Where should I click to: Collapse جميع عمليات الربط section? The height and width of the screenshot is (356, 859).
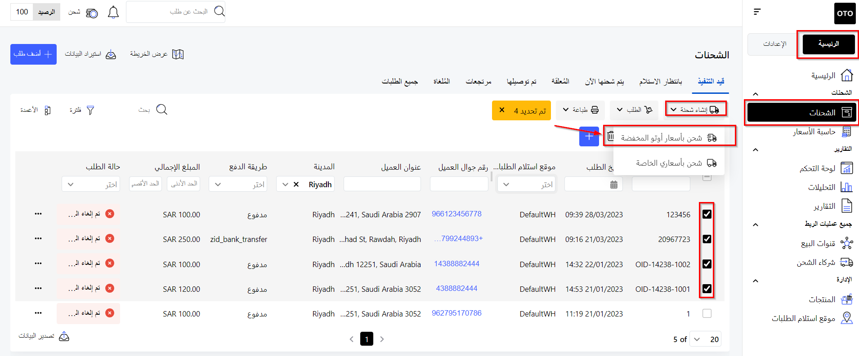pos(756,224)
